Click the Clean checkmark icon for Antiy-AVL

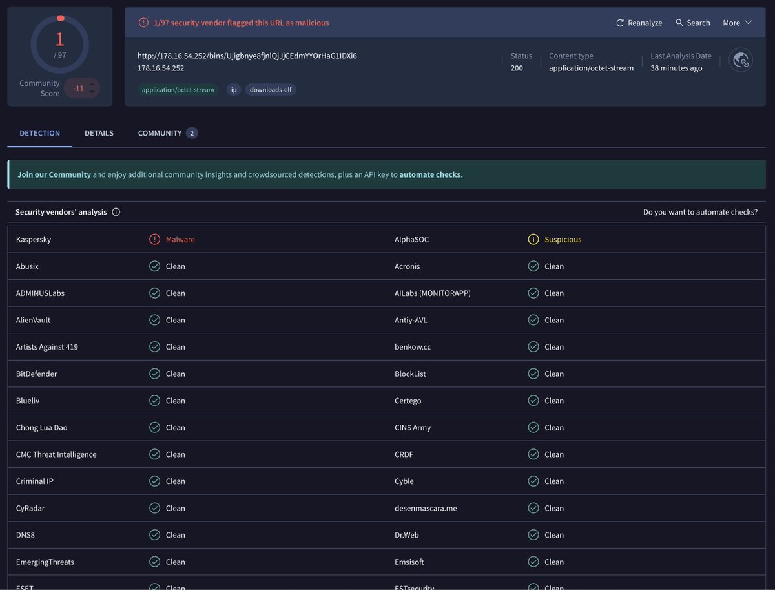click(x=533, y=320)
